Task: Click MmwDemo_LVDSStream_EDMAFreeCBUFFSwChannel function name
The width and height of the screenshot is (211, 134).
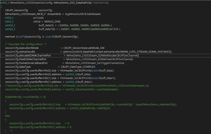Action: [99, 59]
